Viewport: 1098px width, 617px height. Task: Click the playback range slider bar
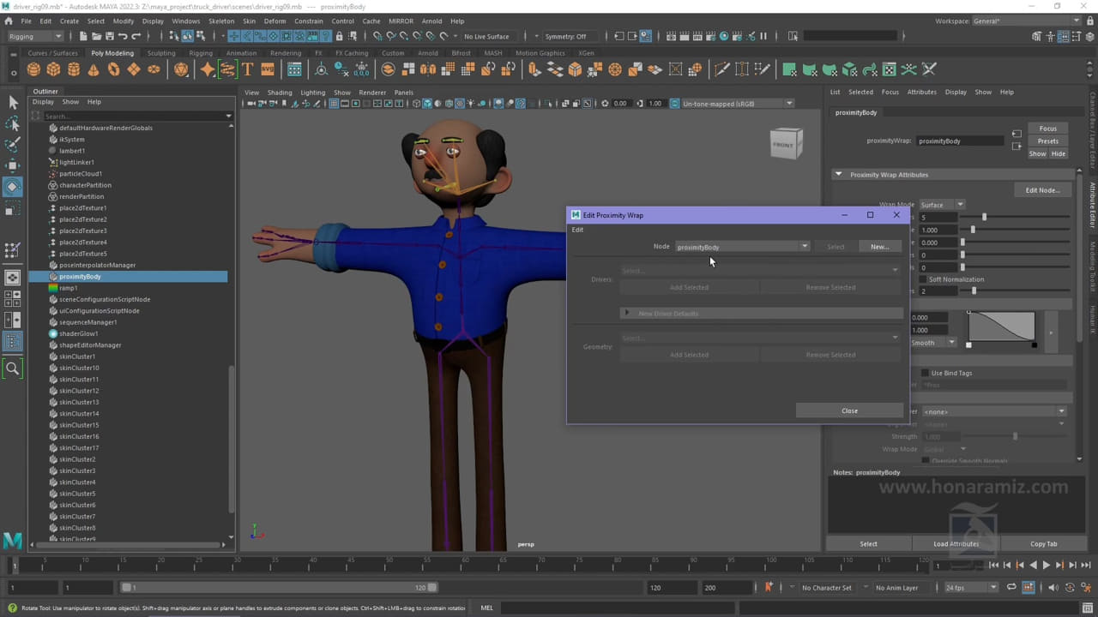[279, 588]
